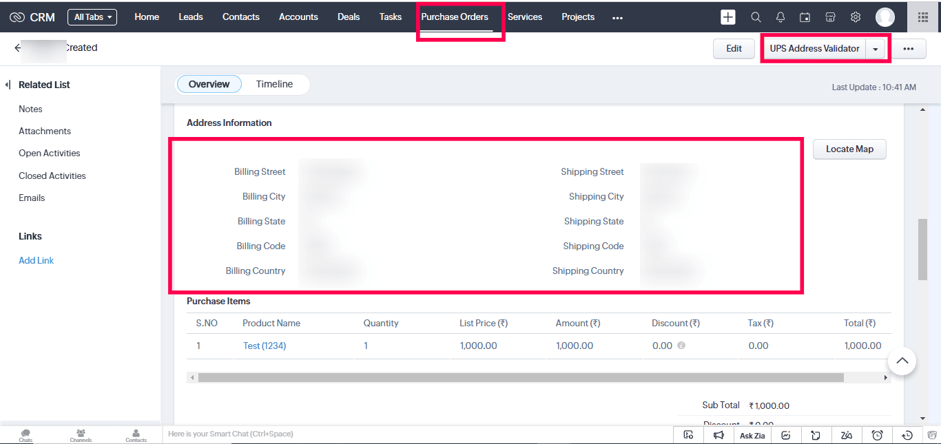Image resolution: width=941 pixels, height=444 pixels.
Task: Click the Product Name column header
Action: point(271,323)
